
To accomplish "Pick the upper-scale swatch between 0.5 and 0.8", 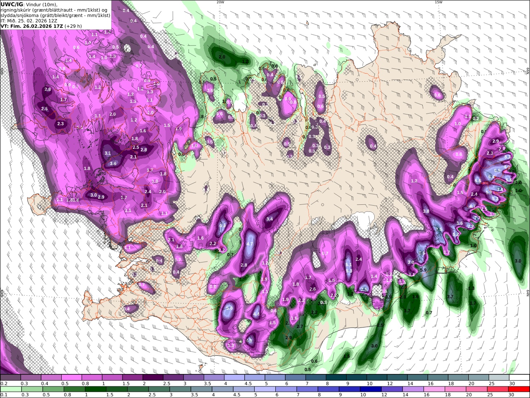I will click(71, 378).
